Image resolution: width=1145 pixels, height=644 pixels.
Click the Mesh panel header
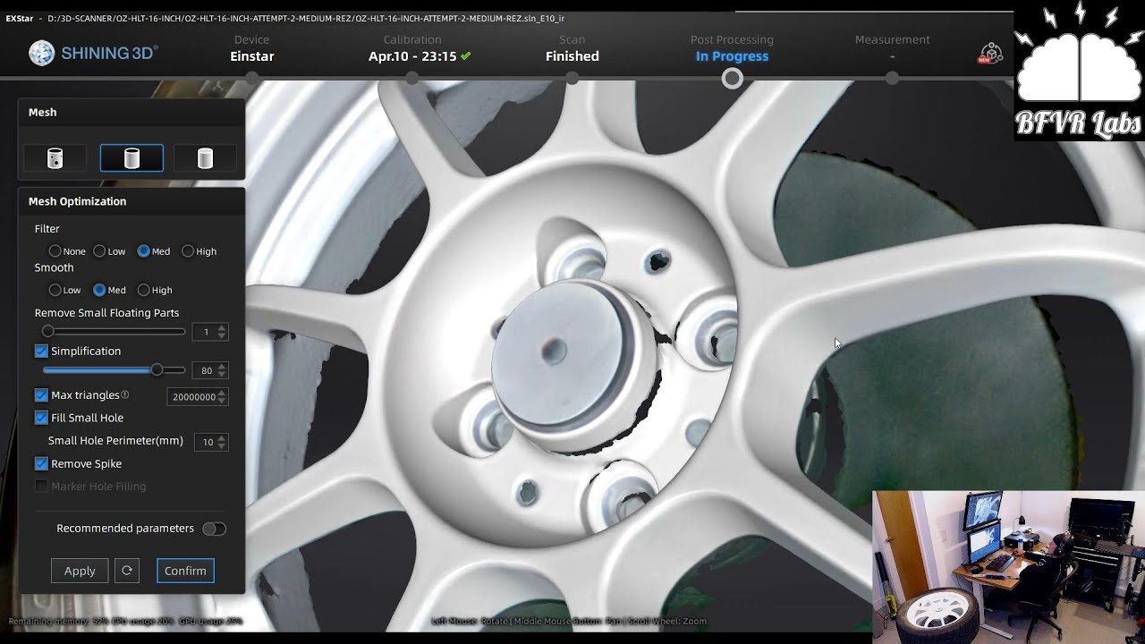point(131,112)
